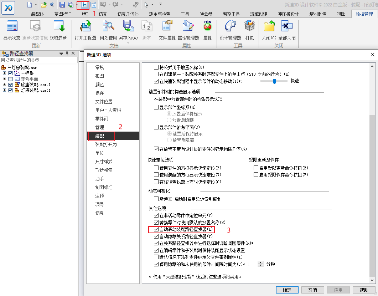
Task: Click the 属性 mv icon
Action: (x=208, y=26)
